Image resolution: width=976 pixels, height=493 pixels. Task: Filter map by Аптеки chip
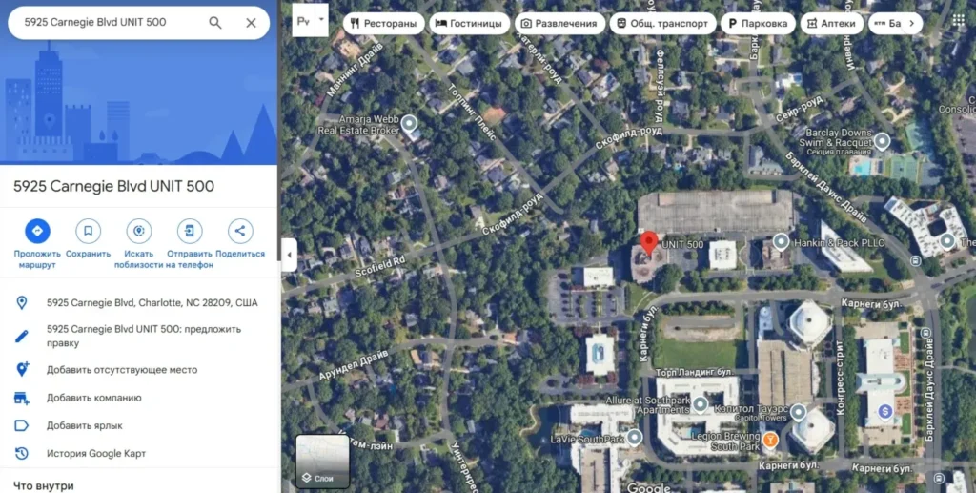tap(831, 23)
